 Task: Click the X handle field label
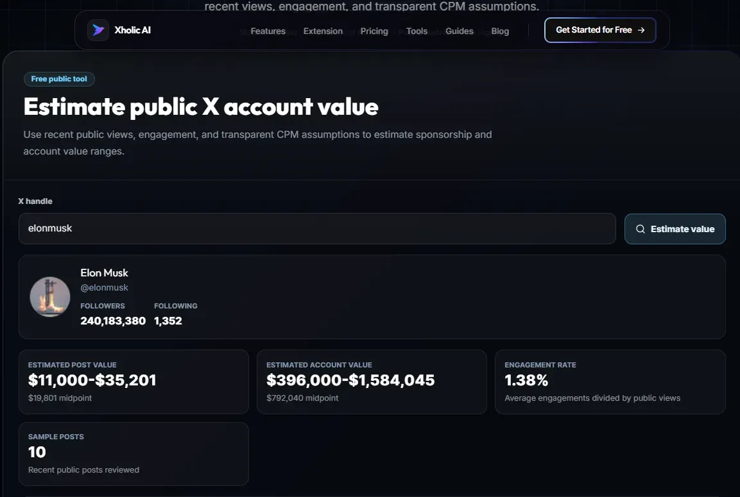35,201
